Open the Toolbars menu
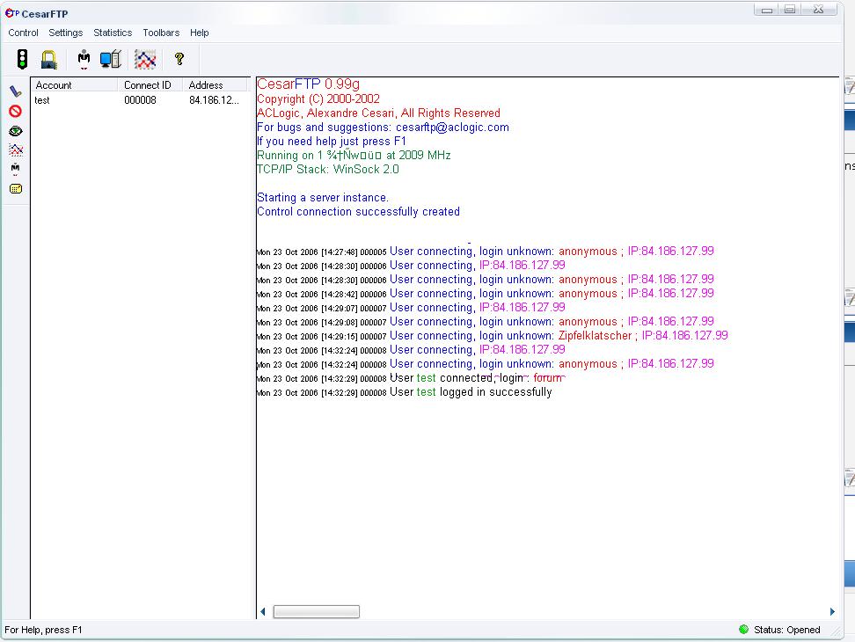Viewport: 855px width, 642px height. pyautogui.click(x=161, y=33)
